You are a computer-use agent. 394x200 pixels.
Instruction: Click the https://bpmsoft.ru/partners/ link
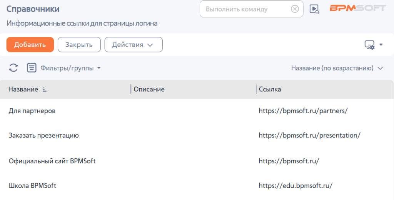(x=303, y=111)
